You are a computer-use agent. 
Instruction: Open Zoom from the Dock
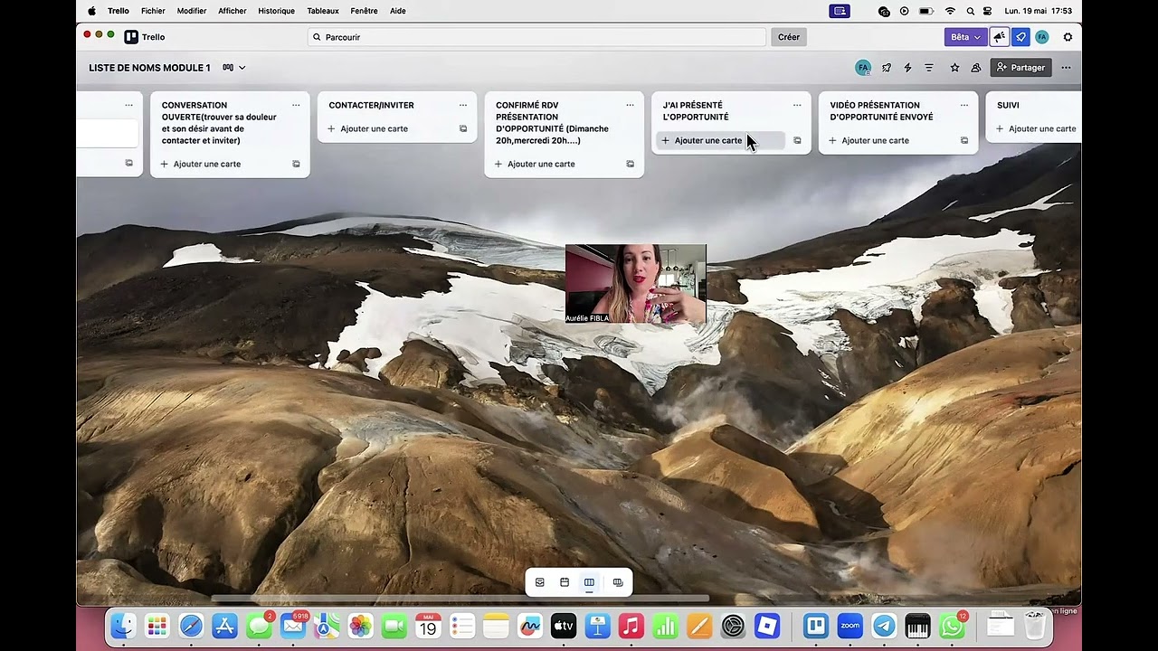pyautogui.click(x=850, y=626)
